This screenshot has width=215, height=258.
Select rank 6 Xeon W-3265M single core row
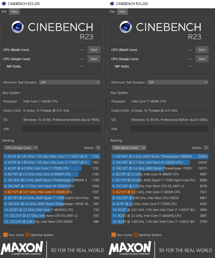click(x=52, y=186)
